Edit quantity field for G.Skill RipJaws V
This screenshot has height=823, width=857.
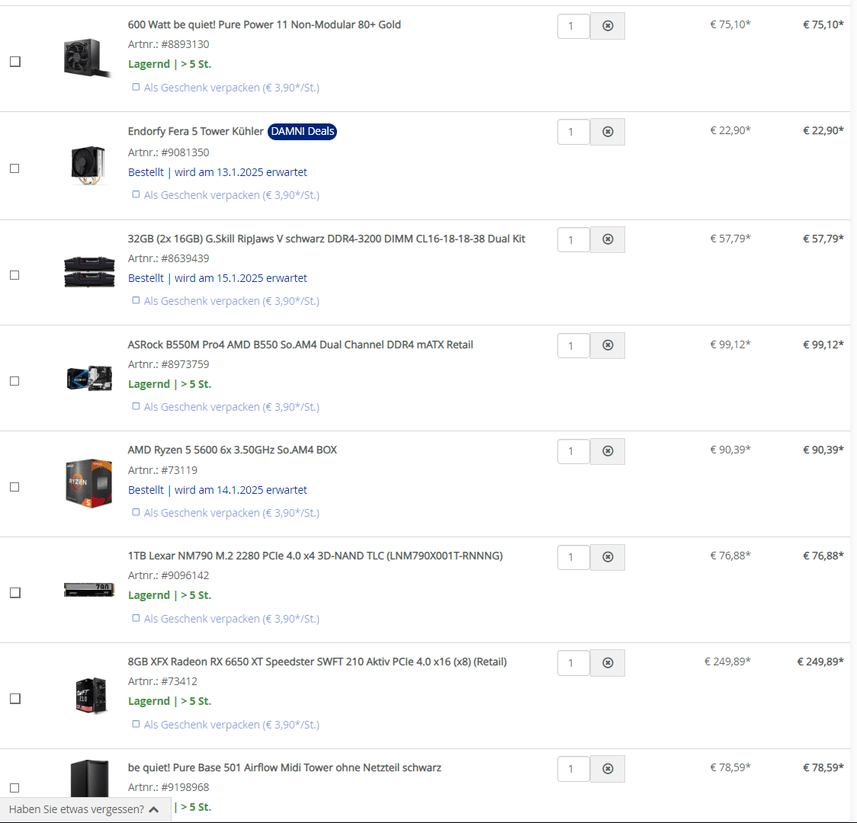coord(573,239)
